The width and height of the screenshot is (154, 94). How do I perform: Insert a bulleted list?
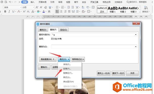point(57,7)
